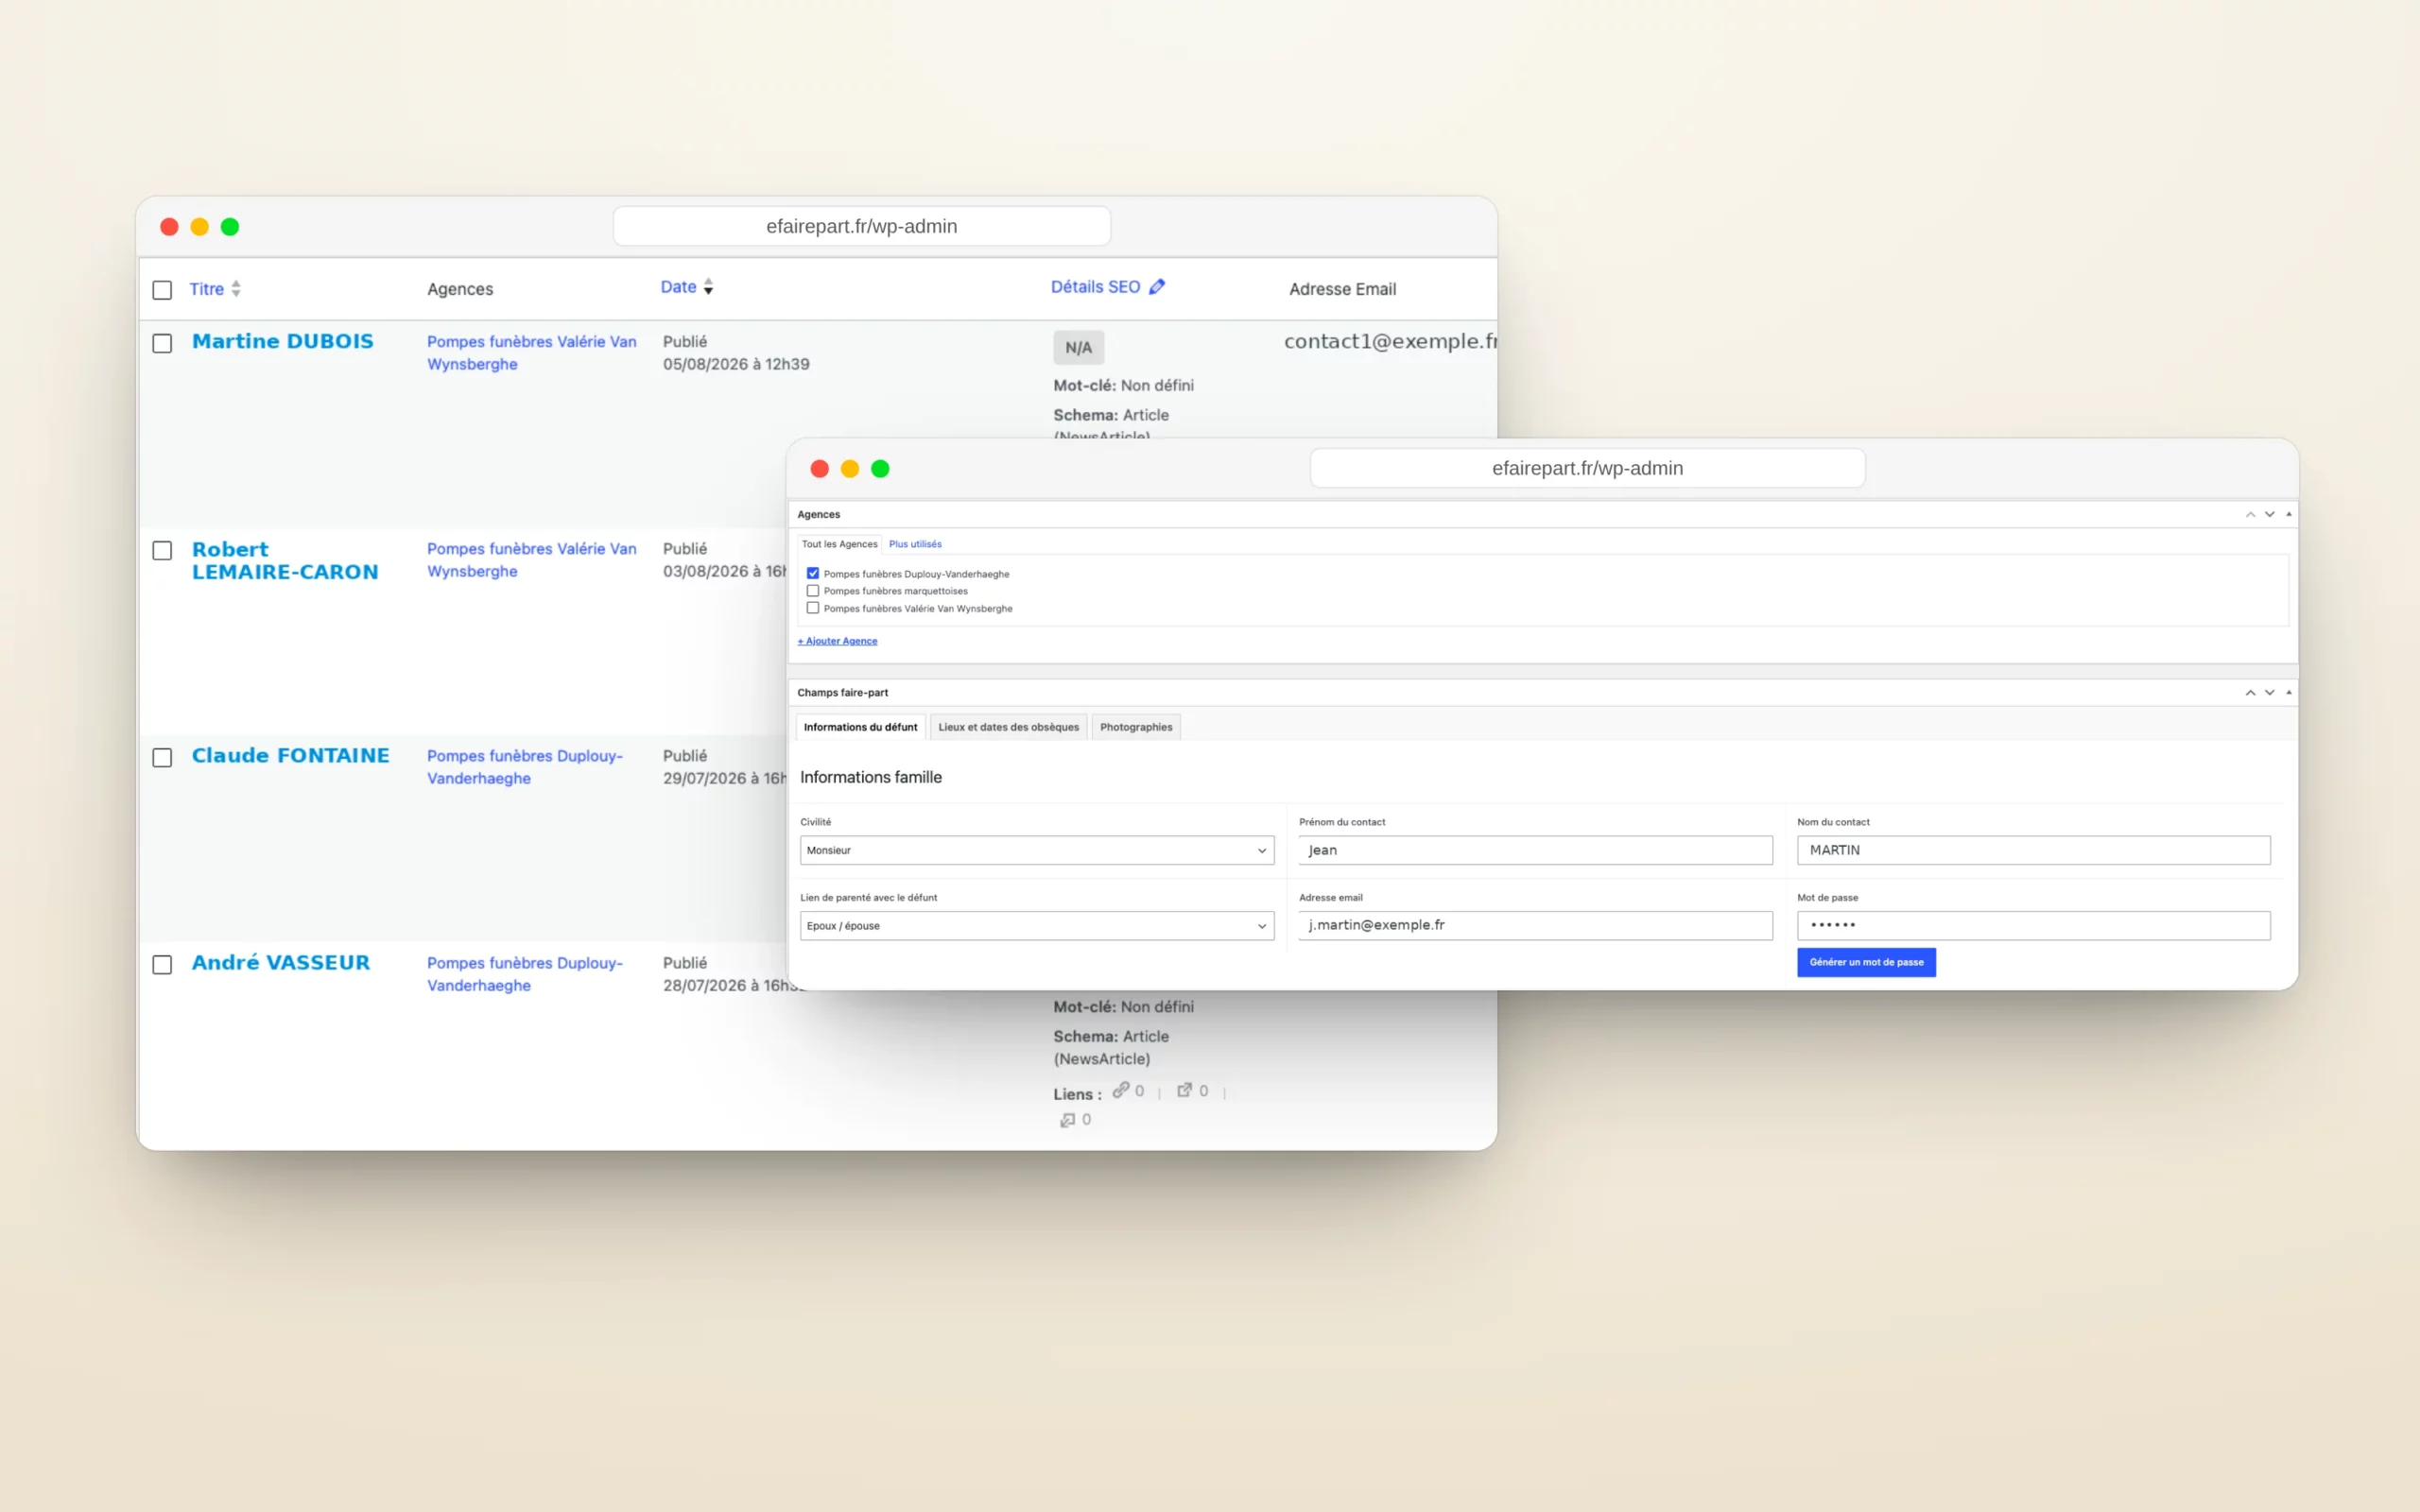2420x1512 pixels.
Task: Click the + Ajouter Agence link
Action: click(838, 641)
